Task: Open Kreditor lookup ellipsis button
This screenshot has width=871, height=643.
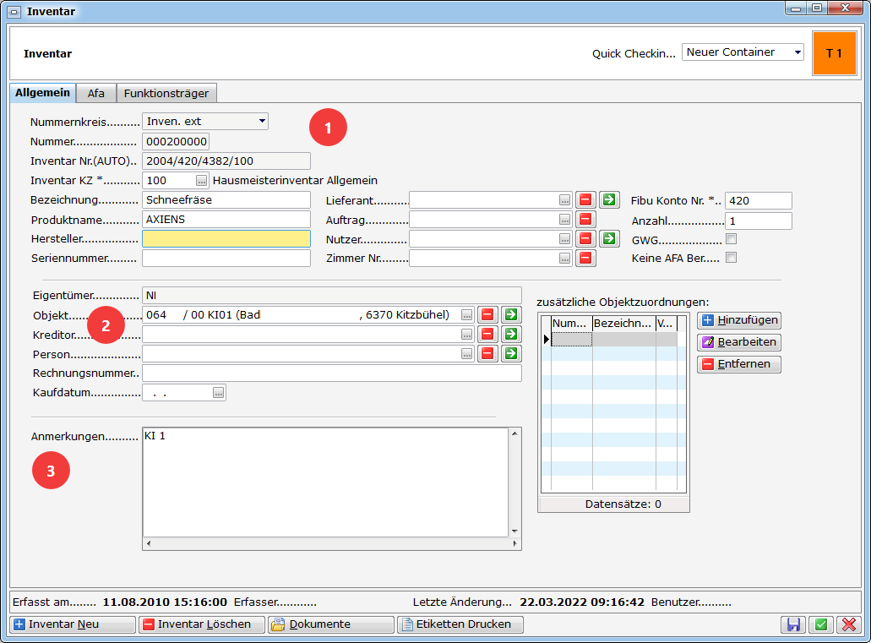Action: click(466, 335)
